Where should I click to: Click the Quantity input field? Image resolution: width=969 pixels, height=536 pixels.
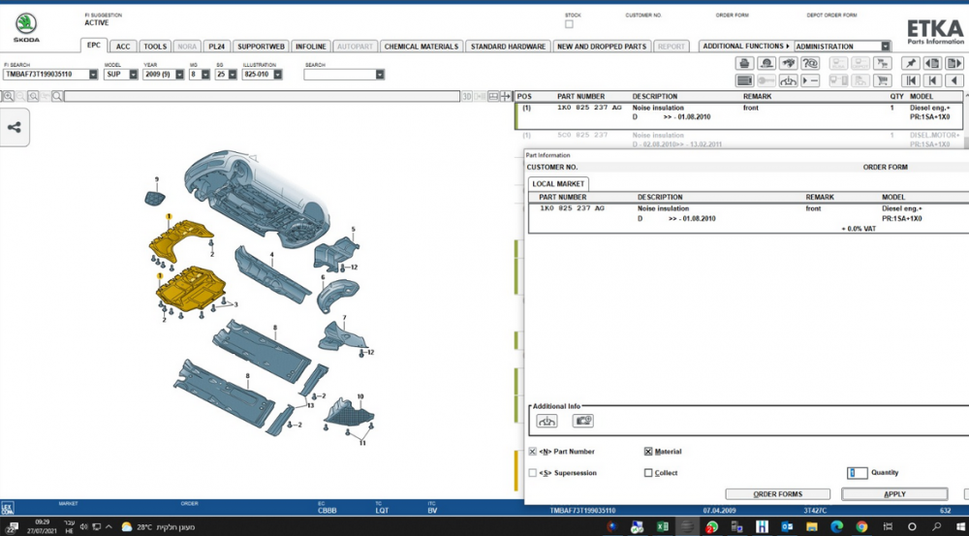click(x=858, y=473)
